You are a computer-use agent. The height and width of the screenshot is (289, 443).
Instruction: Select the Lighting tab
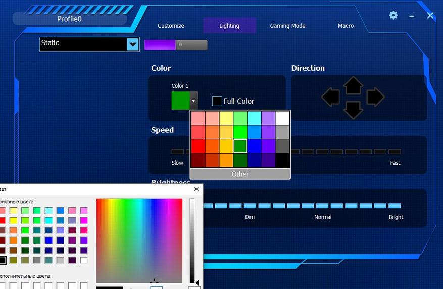click(x=229, y=26)
